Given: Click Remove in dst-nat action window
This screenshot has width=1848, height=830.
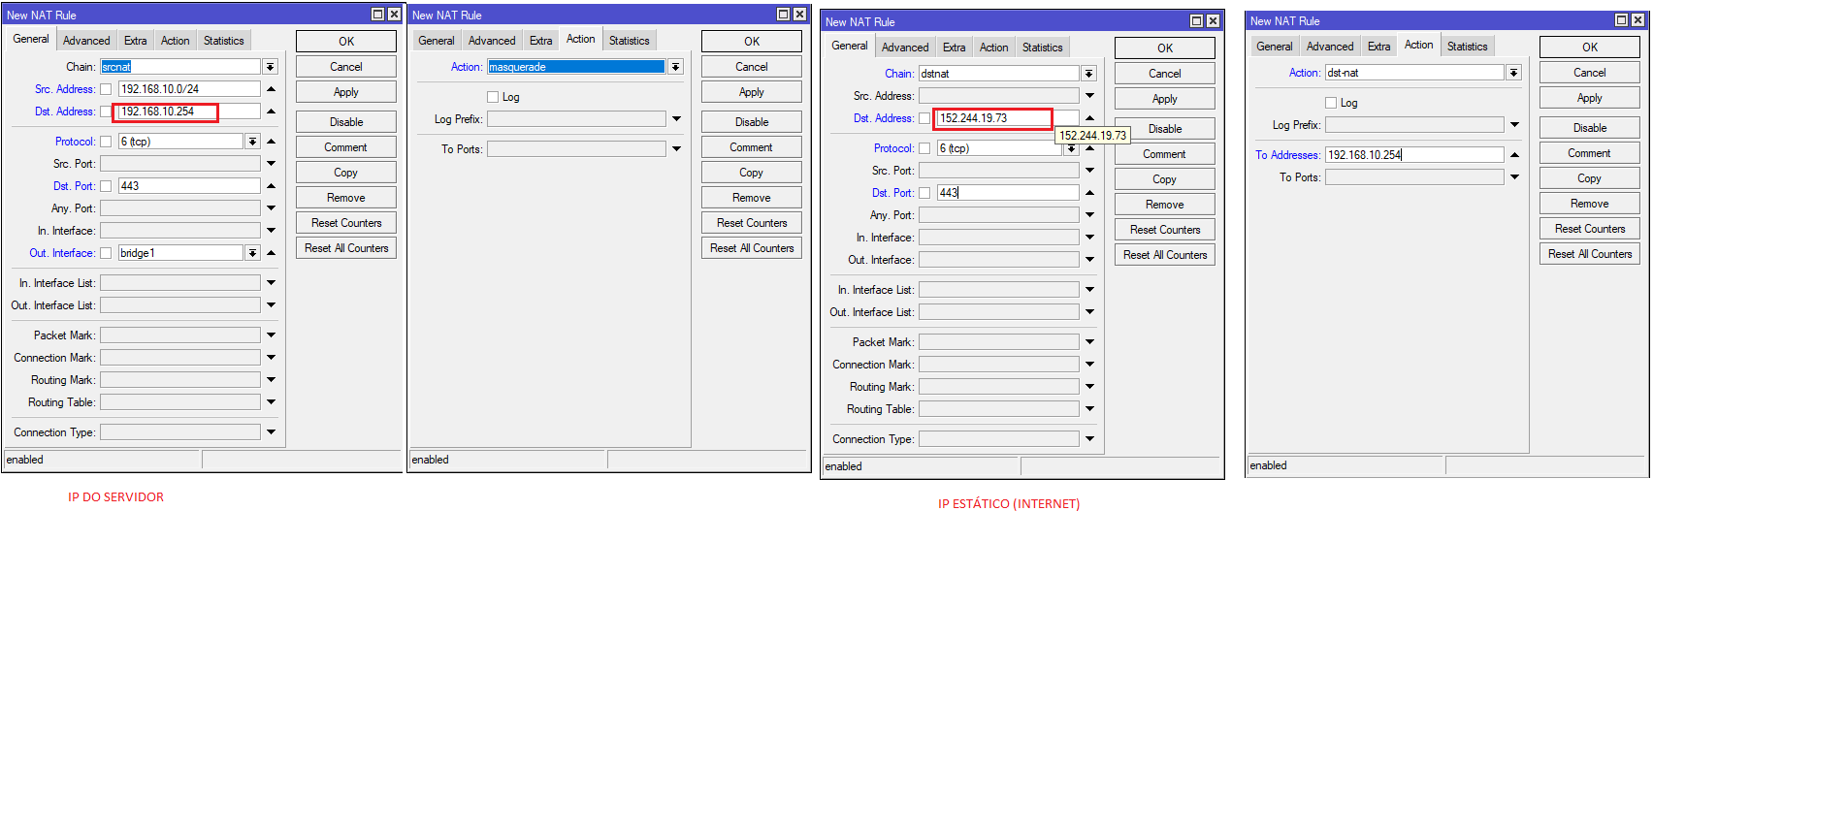Looking at the screenshot, I should (1590, 204).
